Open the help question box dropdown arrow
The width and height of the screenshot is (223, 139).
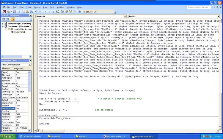212,7
